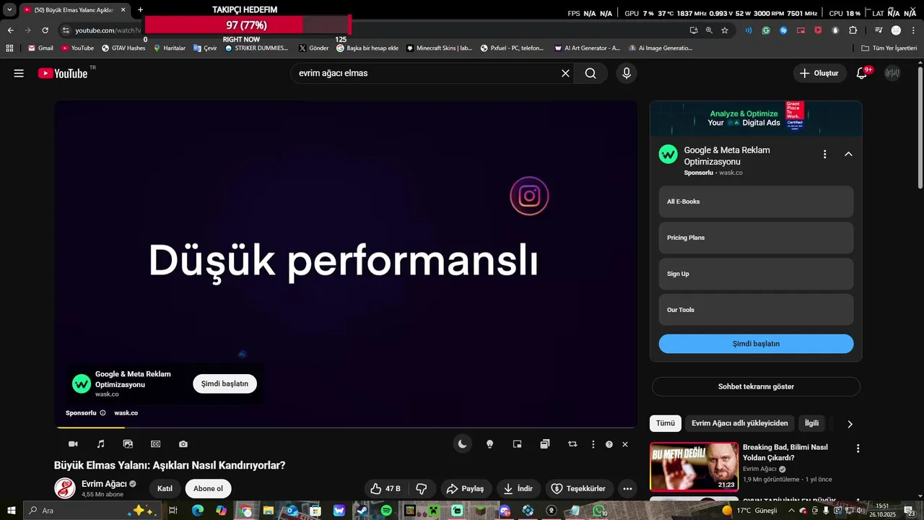Seek on the ad progress bar
This screenshot has width=924, height=520.
pyautogui.click(x=346, y=428)
